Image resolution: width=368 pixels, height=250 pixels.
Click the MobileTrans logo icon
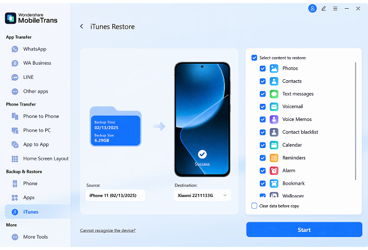[11, 19]
